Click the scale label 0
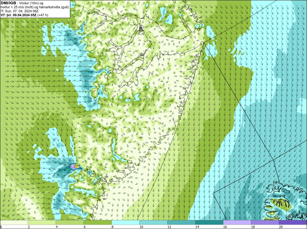307x229 pixels. click(1, 227)
